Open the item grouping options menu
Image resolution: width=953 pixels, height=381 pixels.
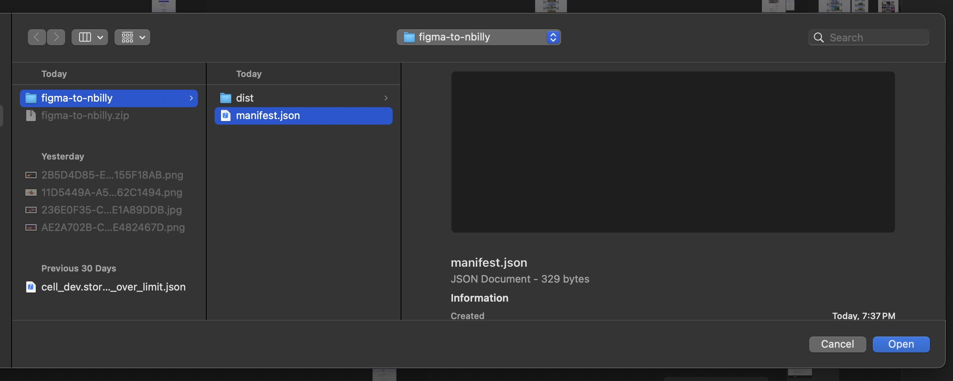[132, 37]
